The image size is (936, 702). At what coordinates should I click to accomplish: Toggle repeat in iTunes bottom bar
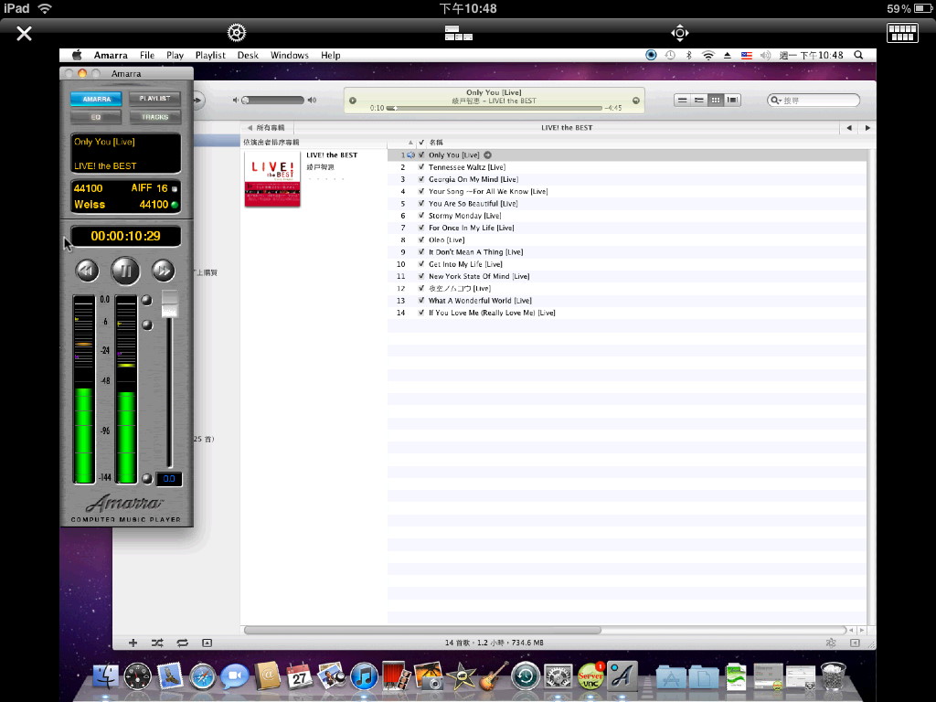pos(182,643)
